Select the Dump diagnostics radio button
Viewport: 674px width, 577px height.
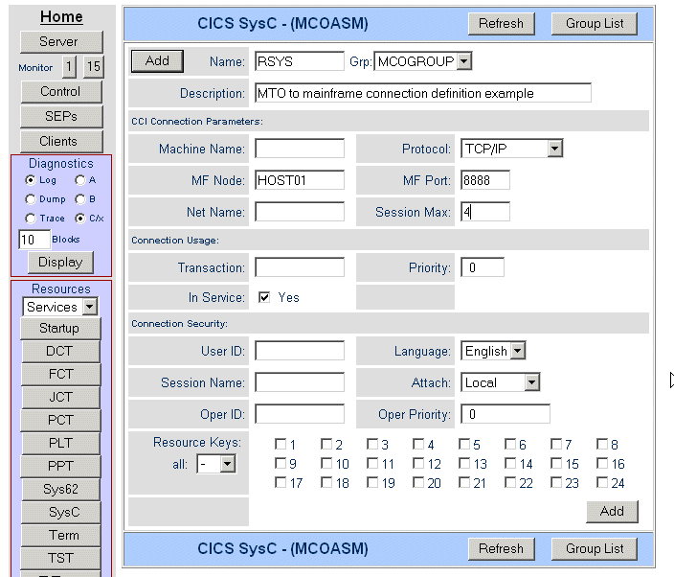click(x=31, y=199)
